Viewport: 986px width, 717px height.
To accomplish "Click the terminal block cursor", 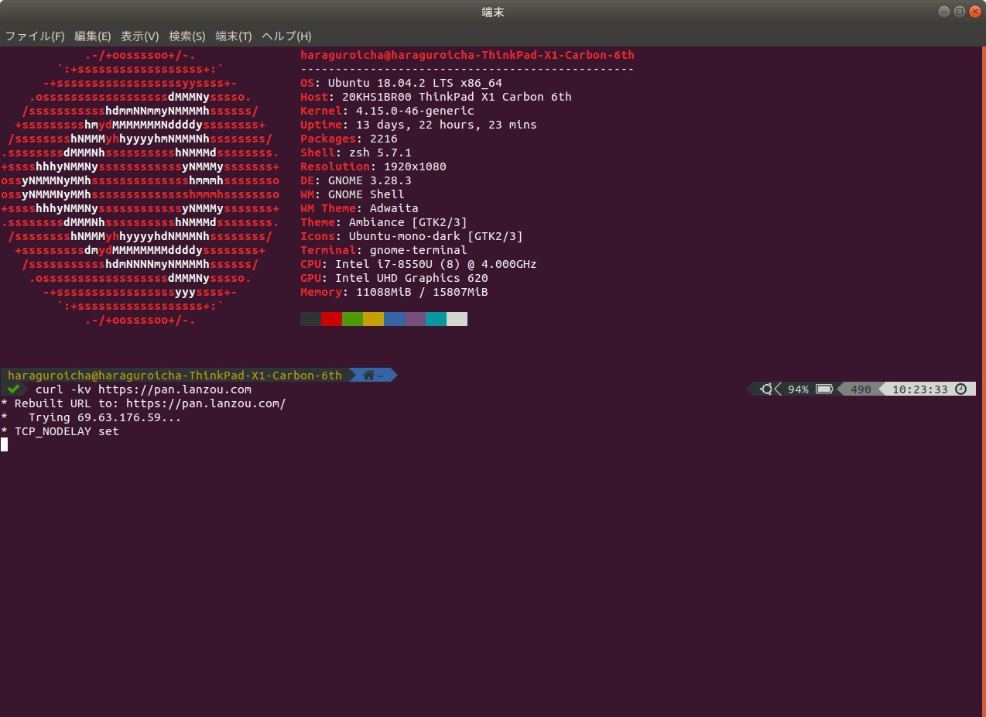I will (x=4, y=444).
